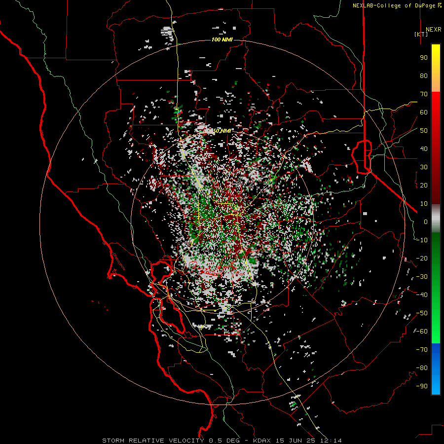444x444 pixels.
Task: Click the 0 knot scale value
Action: (x=426, y=222)
